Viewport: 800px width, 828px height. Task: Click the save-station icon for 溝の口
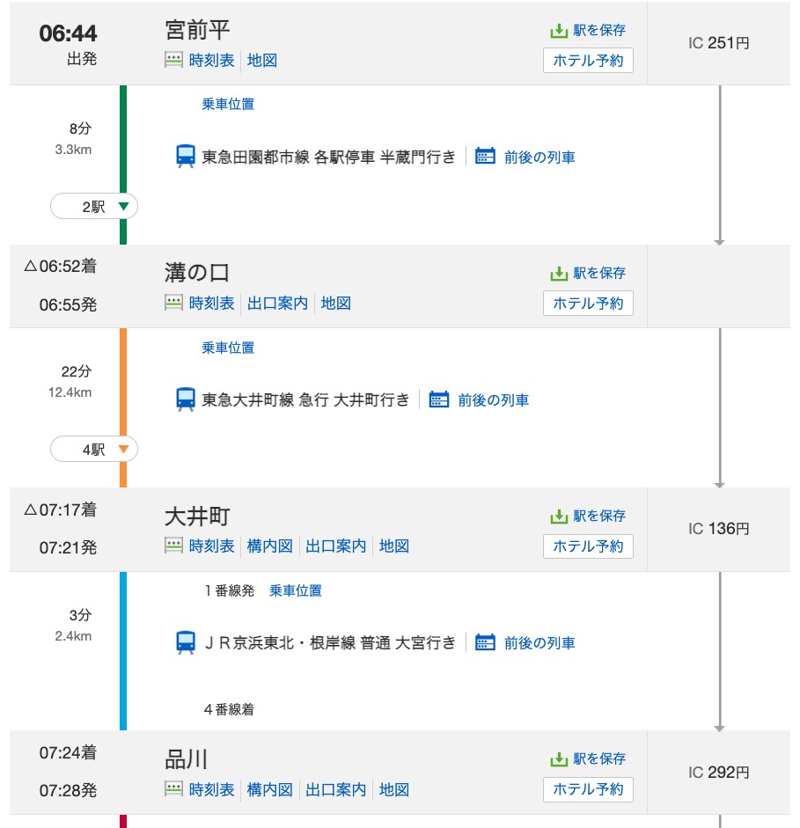[559, 274]
